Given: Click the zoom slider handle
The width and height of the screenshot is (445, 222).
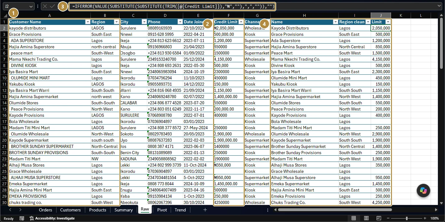Looking at the screenshot, I should tap(407, 218).
